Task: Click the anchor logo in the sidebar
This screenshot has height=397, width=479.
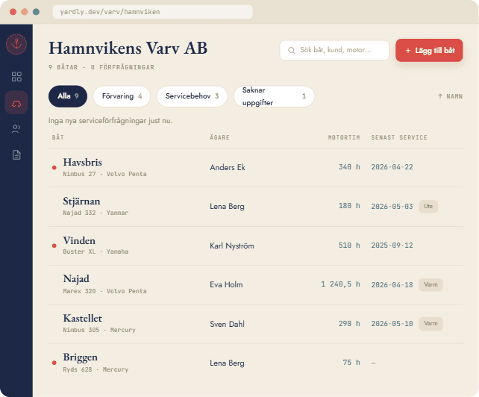Action: 16,44
